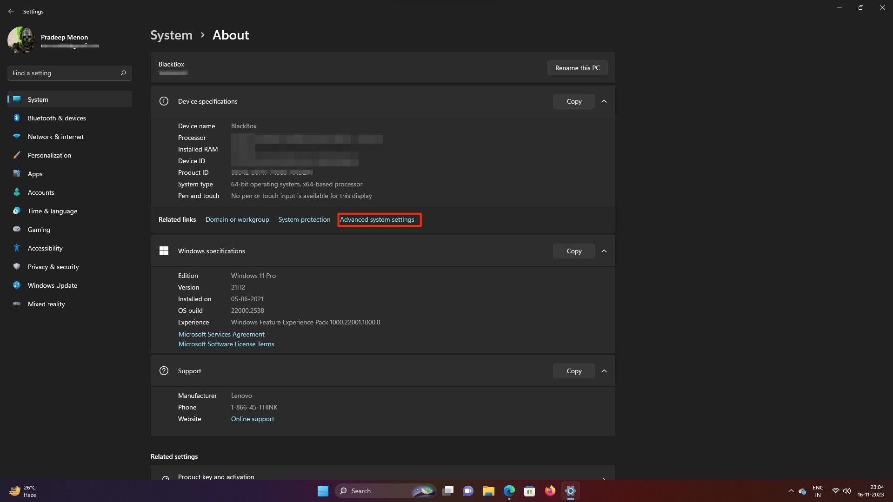Open Network & internet settings
This screenshot has width=893, height=502.
pos(55,137)
